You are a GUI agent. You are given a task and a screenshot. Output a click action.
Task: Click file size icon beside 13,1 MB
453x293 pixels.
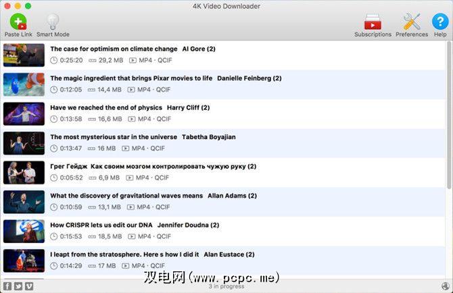(x=92, y=207)
